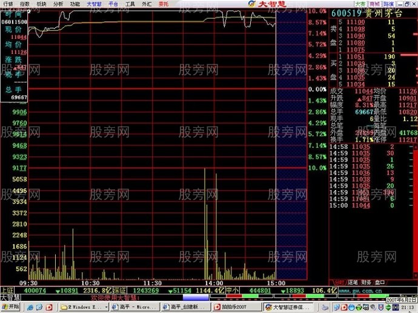The height and width of the screenshot is (313, 418).
Task: Click the 09:30 time axis label
Action: click(x=28, y=283)
